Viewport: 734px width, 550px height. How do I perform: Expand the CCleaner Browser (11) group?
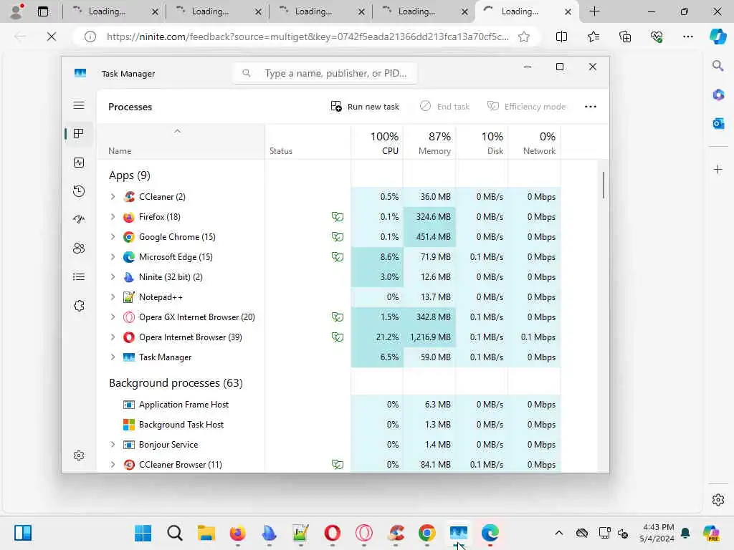point(113,464)
